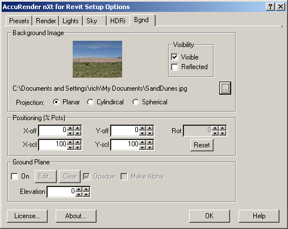Increase Y-off with the left spinner's up arrow
This screenshot has width=288, height=229.
click(x=143, y=128)
